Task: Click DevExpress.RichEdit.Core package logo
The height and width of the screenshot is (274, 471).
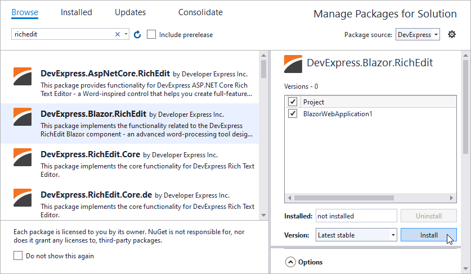Action: (23, 157)
